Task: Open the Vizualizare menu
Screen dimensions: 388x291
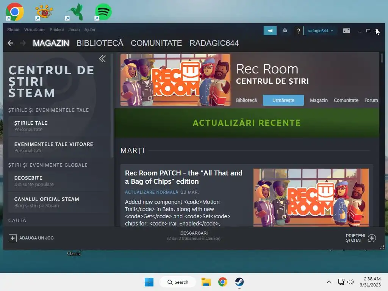Action: 34,30
